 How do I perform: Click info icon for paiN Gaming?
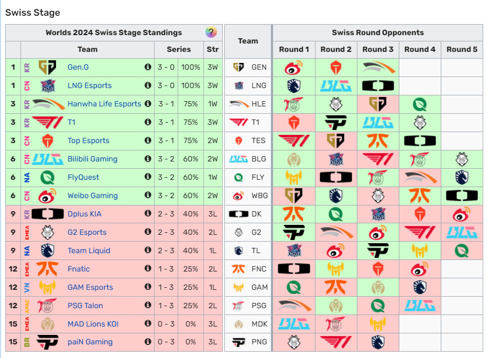tap(148, 341)
